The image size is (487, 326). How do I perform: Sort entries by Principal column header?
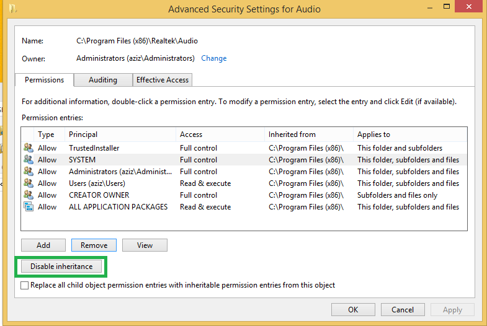point(83,134)
